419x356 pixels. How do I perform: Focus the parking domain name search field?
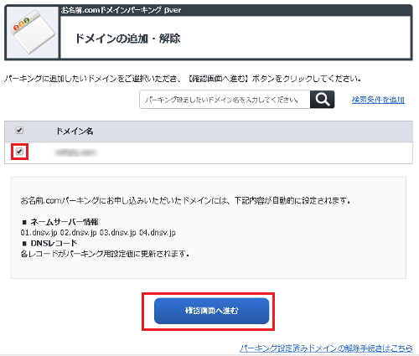coord(225,99)
